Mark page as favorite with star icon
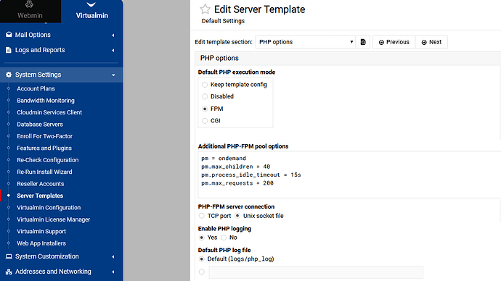Screen dimensions: 501x281 (205, 9)
